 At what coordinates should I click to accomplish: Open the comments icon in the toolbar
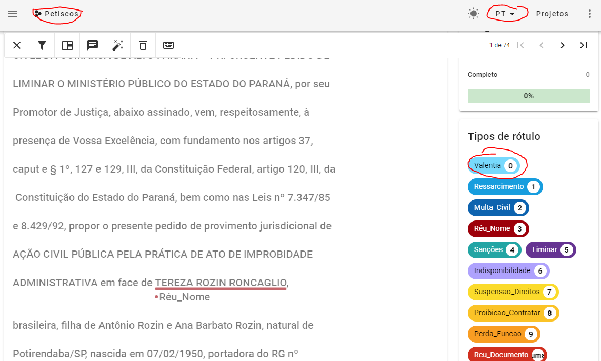[93, 45]
